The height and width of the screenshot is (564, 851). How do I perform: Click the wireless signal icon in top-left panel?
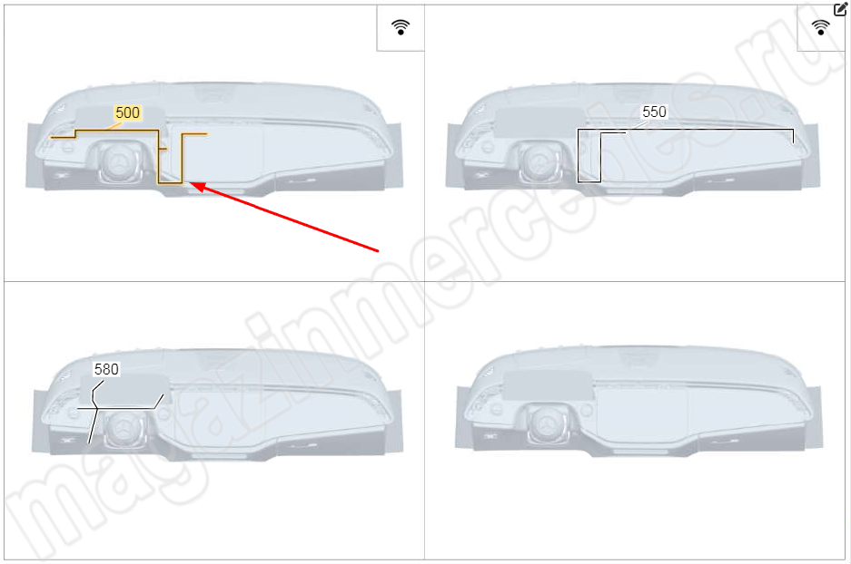pyautogui.click(x=401, y=27)
